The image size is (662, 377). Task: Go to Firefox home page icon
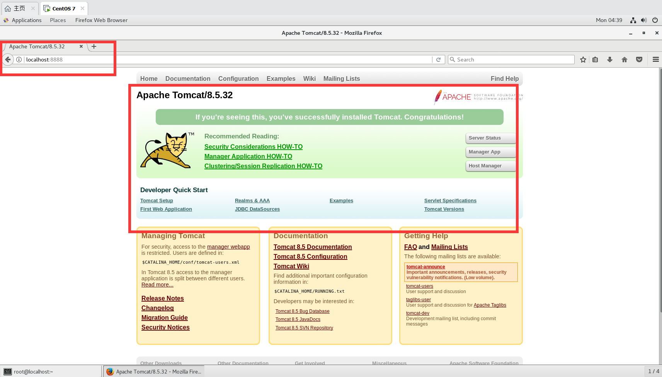(x=625, y=60)
